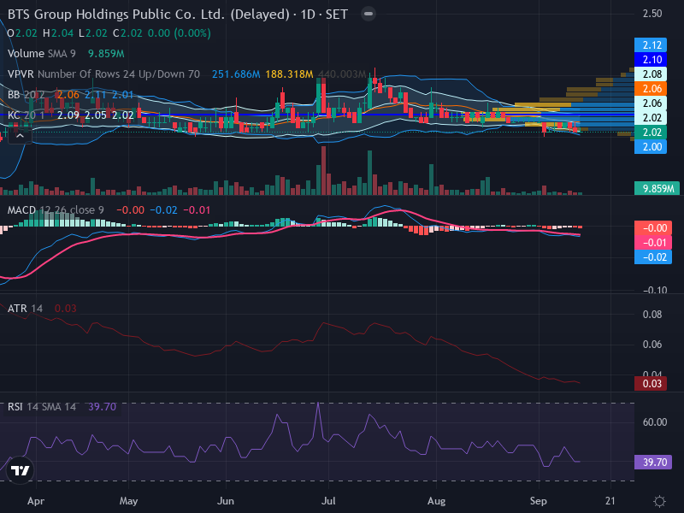Select the ATR 14 indicator label
Image resolution: width=684 pixels, height=513 pixels.
[x=25, y=309]
